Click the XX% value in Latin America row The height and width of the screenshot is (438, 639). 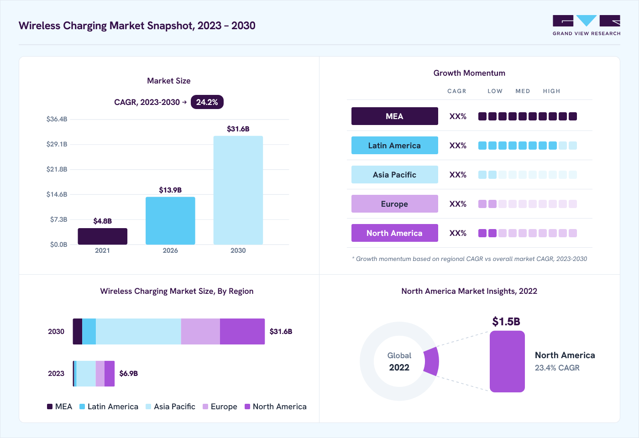pos(458,146)
